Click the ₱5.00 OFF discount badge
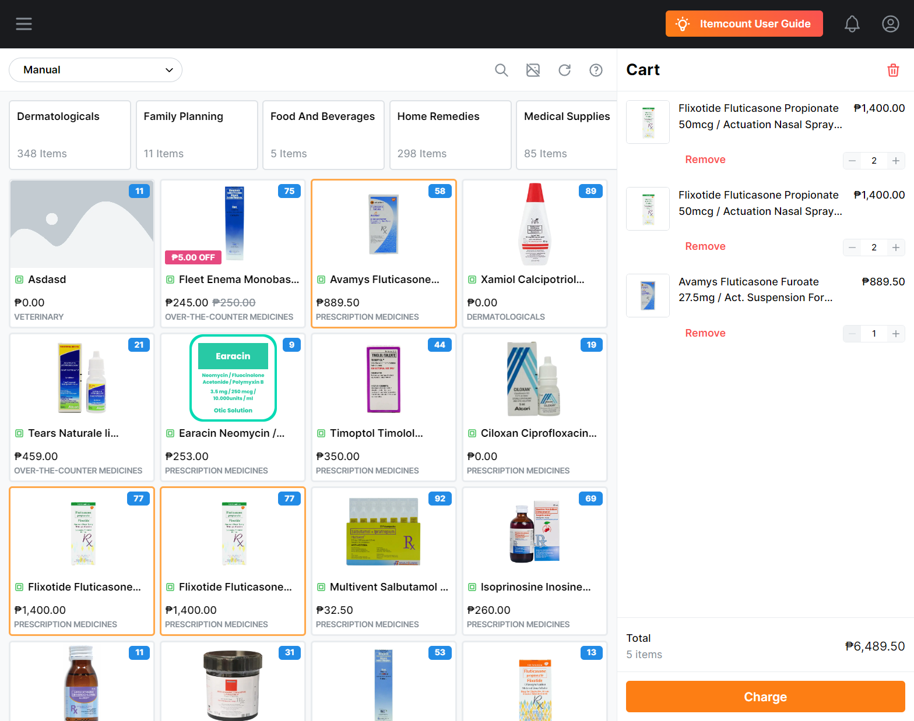 [x=193, y=257]
